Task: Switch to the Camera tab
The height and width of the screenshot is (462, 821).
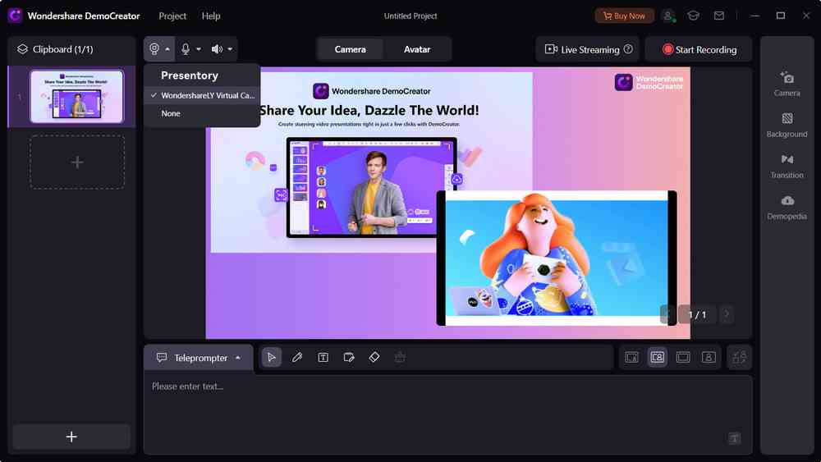Action: (x=351, y=49)
